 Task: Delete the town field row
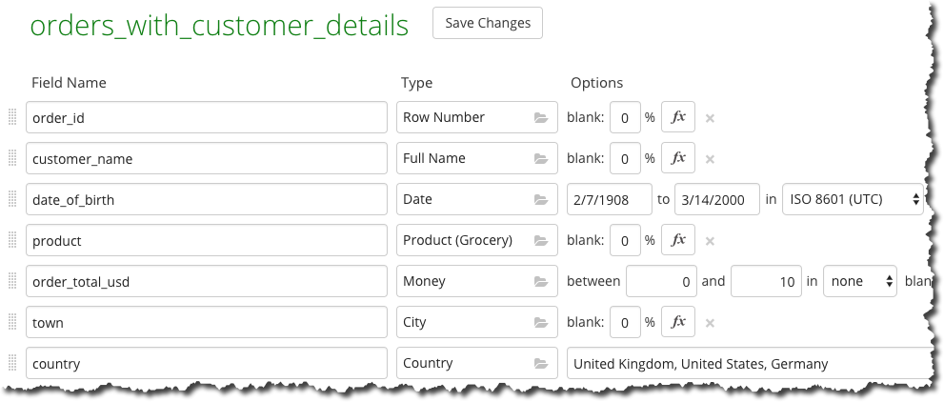[710, 323]
